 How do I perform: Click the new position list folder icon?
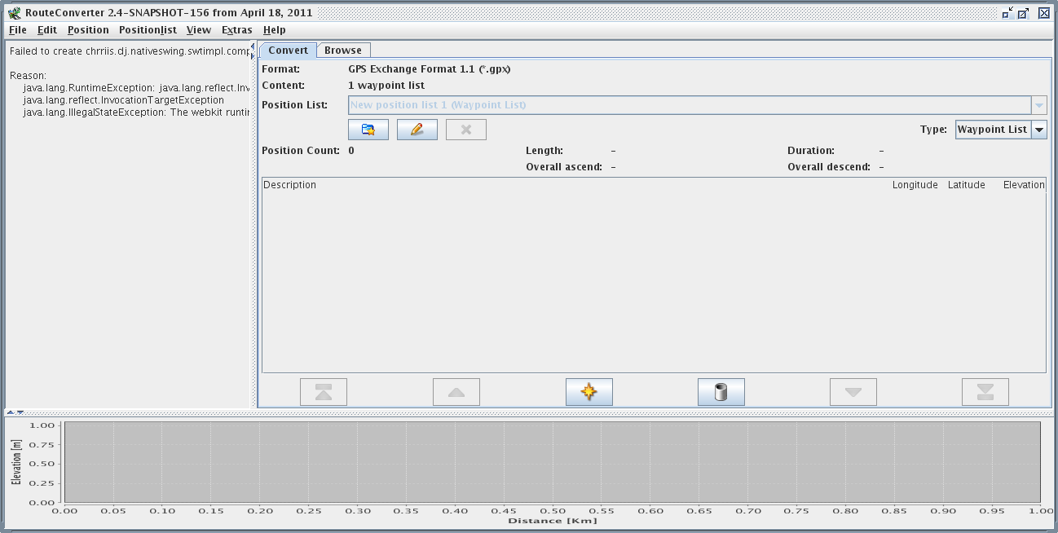[368, 130]
